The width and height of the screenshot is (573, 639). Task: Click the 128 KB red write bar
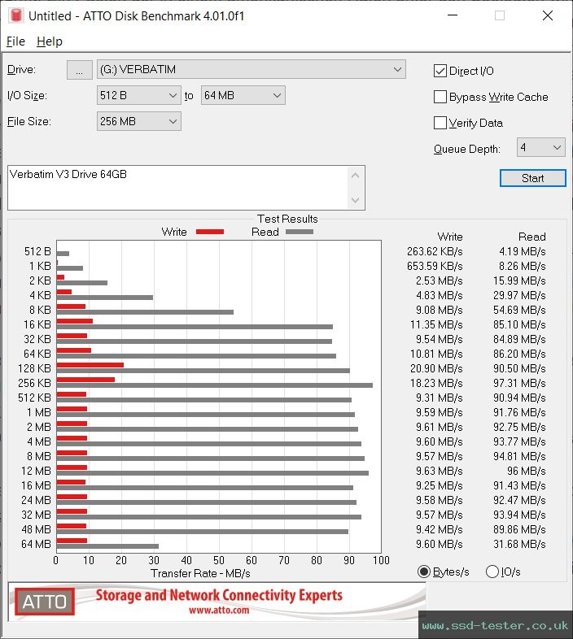(90, 365)
